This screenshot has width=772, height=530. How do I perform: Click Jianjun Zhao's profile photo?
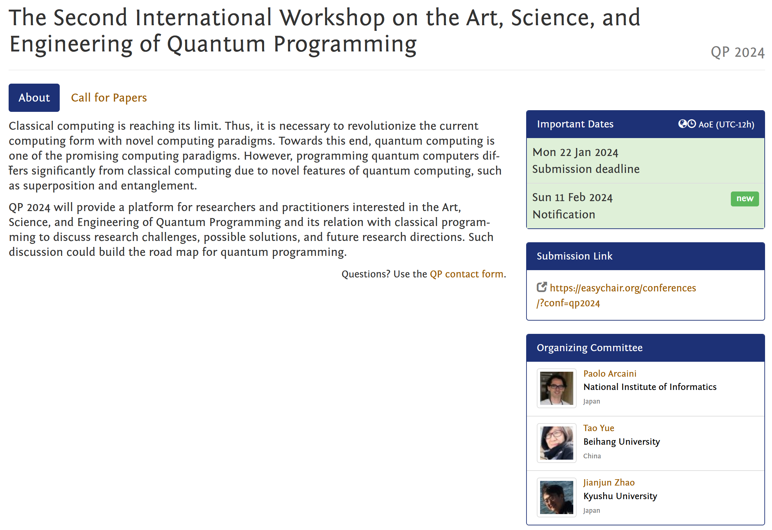point(557,497)
